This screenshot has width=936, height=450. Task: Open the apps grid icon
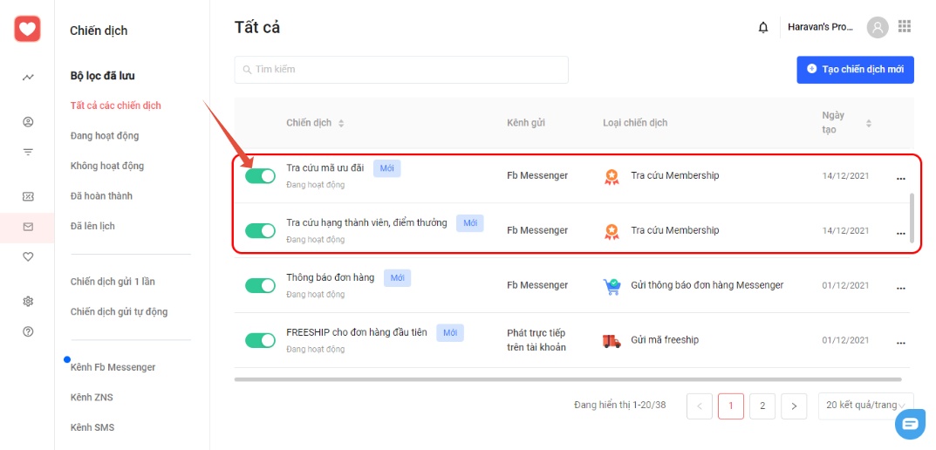pos(905,26)
